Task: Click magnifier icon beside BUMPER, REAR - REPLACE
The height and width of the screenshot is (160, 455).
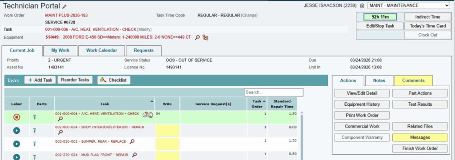Action: coord(132,142)
